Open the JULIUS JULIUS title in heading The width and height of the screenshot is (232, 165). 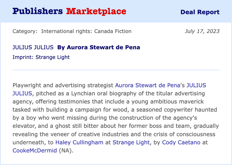tap(33, 47)
